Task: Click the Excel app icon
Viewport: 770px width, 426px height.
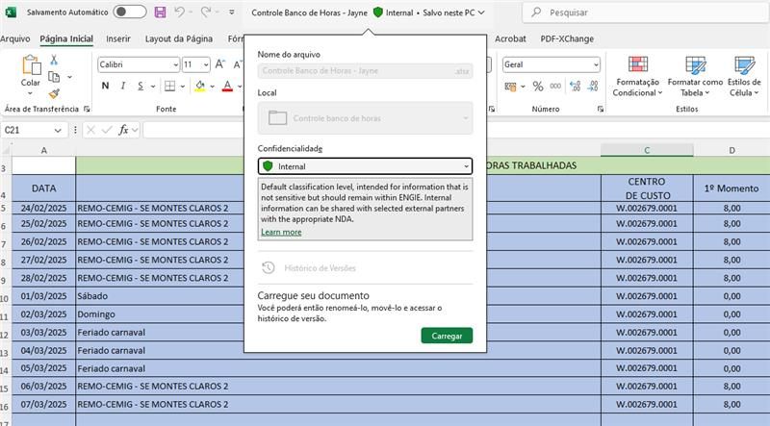Action: (x=11, y=13)
